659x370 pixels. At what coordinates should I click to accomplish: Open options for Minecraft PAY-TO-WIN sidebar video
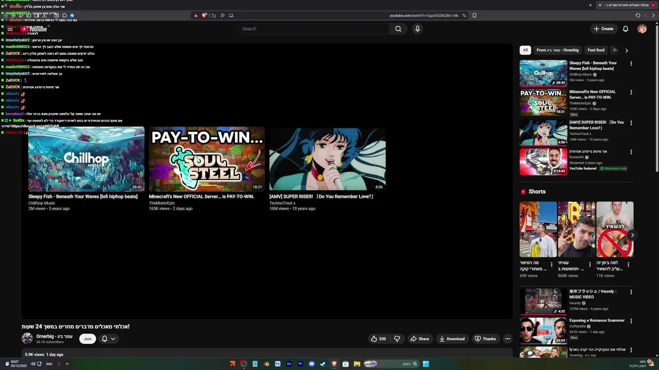[631, 92]
